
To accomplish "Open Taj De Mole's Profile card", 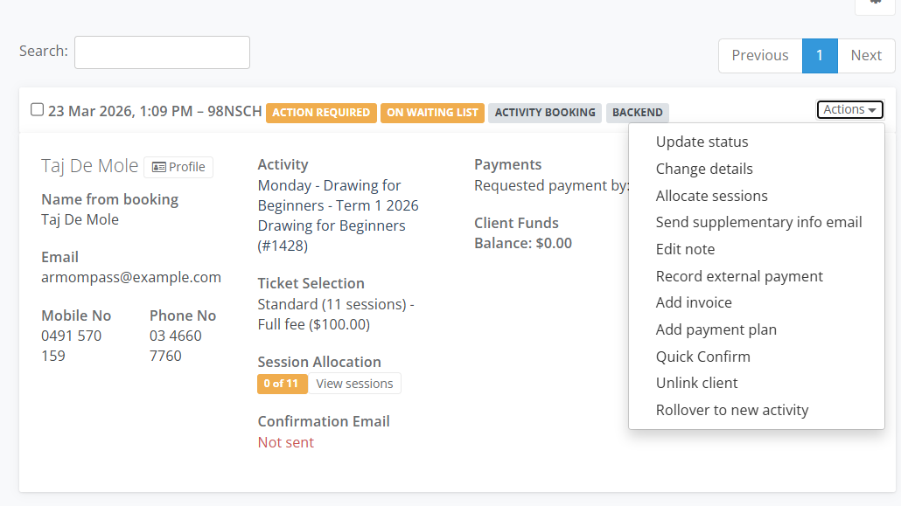I will tap(178, 167).
